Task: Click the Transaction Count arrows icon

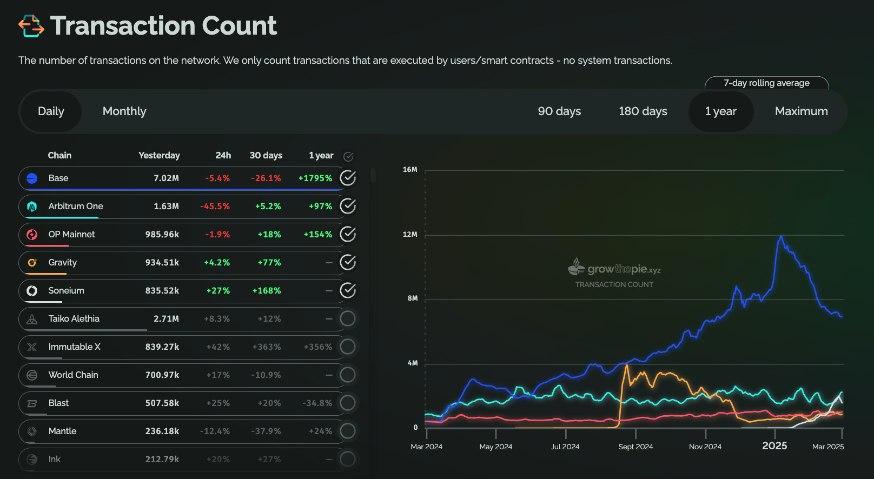Action: click(31, 26)
